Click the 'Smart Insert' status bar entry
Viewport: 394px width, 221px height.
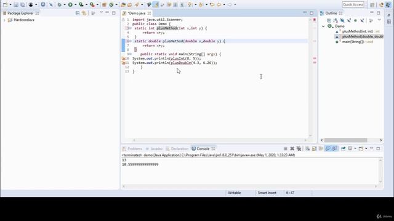(267, 193)
